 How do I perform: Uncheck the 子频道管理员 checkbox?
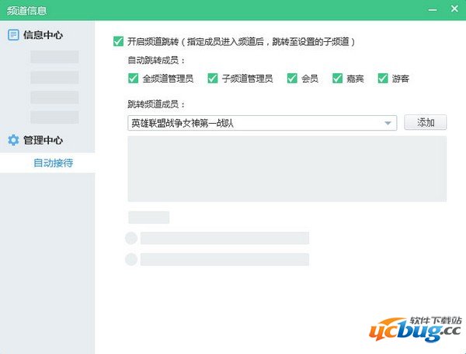pyautogui.click(x=213, y=78)
